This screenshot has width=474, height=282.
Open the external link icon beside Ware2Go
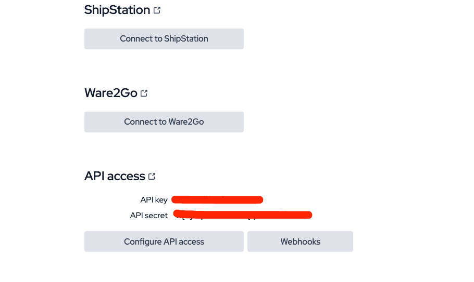144,93
